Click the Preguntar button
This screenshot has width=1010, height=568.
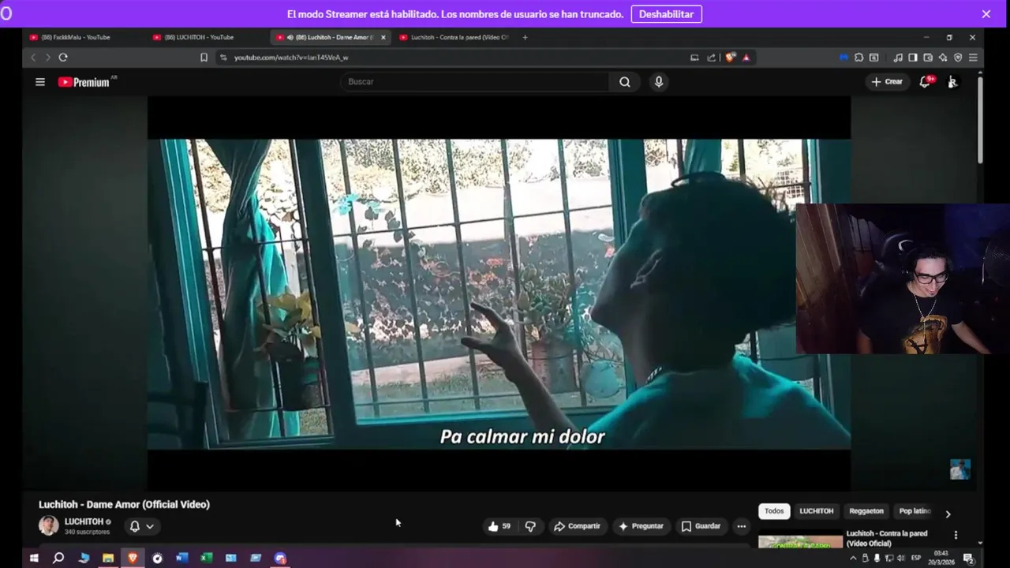pyautogui.click(x=641, y=526)
